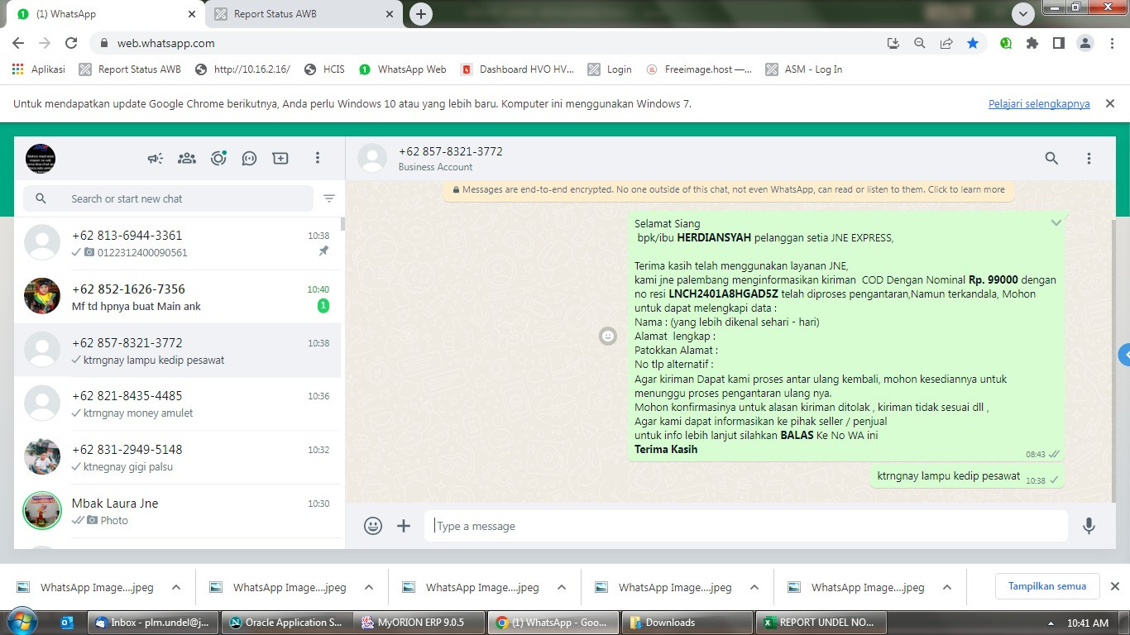This screenshot has width=1130, height=635.
Task: Toggle bookmark star for this page
Action: [973, 43]
